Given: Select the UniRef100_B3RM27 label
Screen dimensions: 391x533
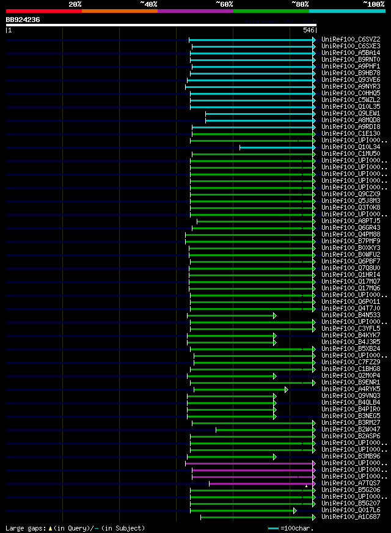Looking at the screenshot, I should click(x=351, y=422).
